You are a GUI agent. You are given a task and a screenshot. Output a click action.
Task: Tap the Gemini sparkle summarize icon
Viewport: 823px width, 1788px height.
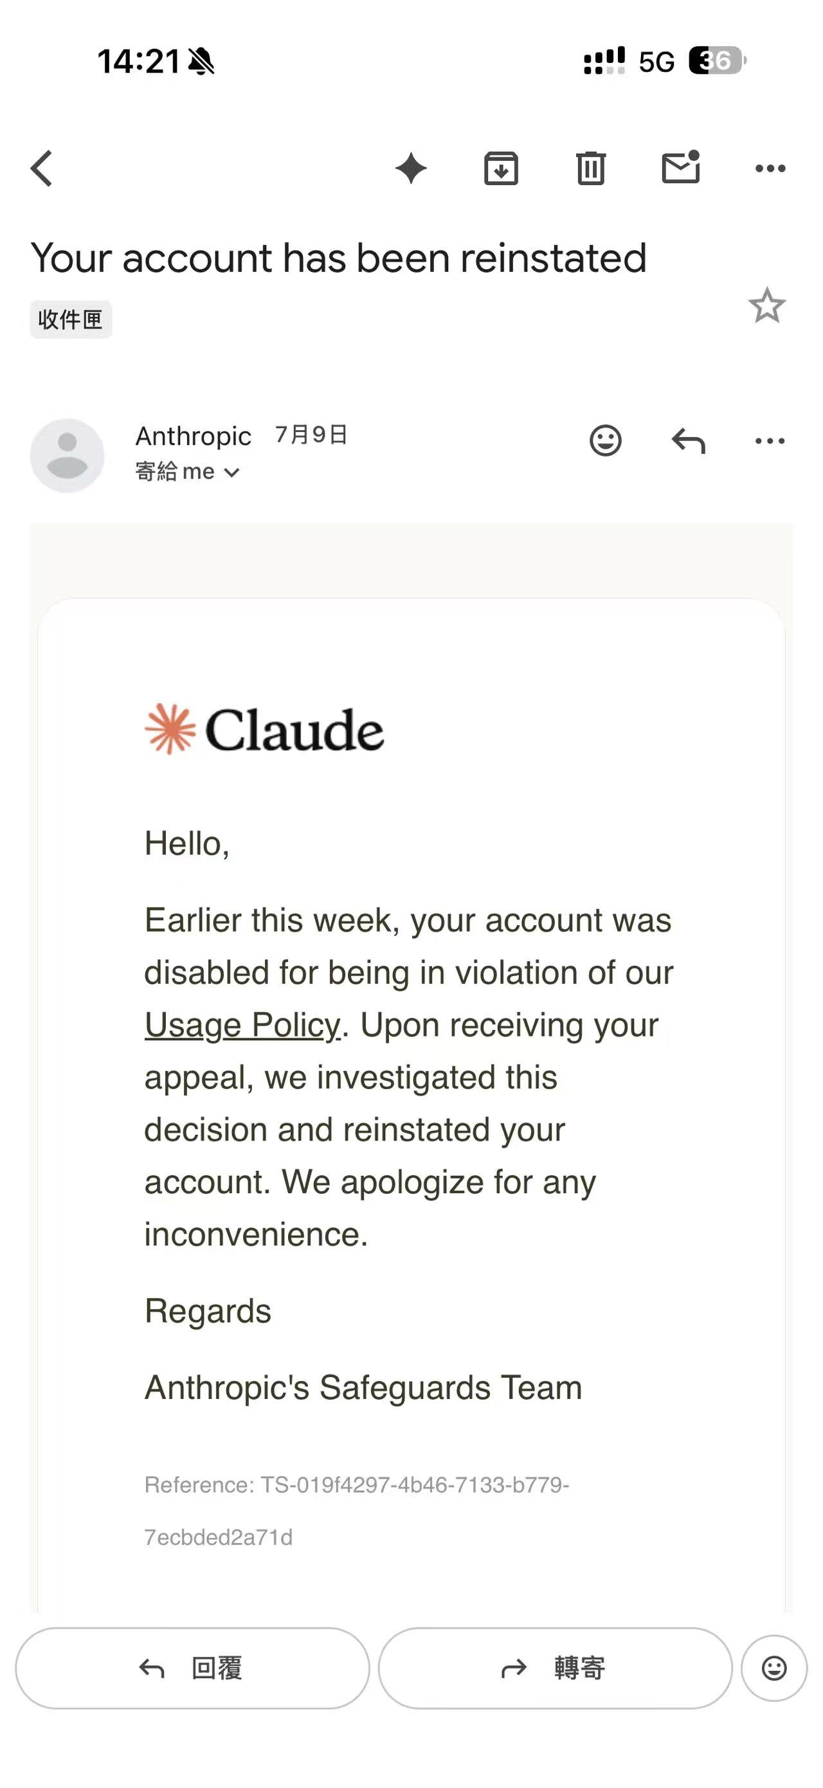point(411,168)
